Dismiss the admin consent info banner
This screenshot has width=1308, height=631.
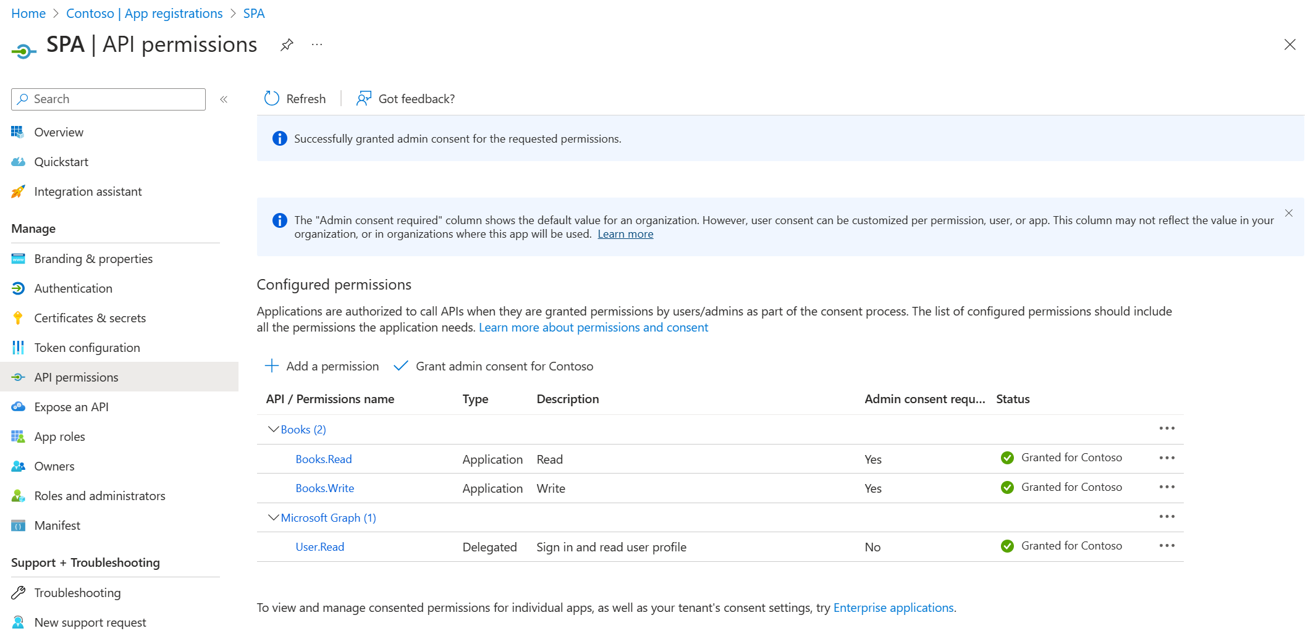coord(1288,213)
